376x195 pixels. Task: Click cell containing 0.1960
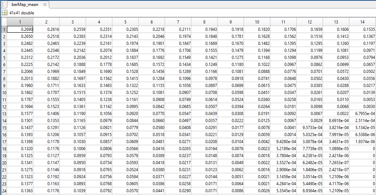(20, 86)
